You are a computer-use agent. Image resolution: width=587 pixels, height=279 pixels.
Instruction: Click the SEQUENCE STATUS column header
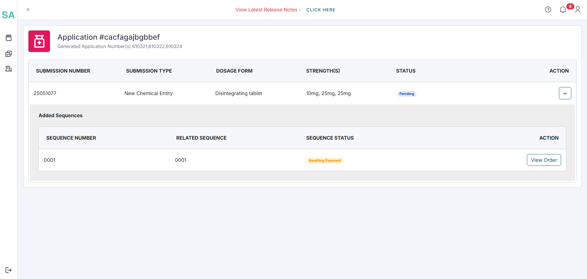[x=330, y=138]
